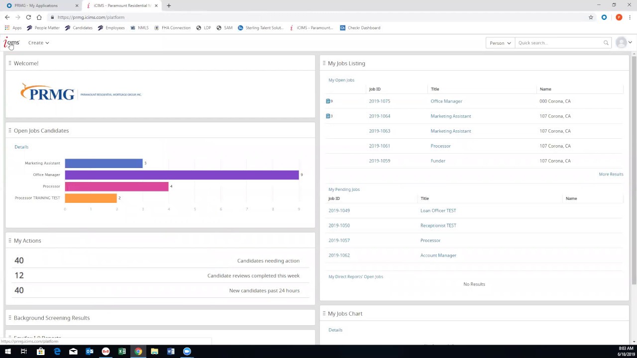Screen dimensions: 637x358
Task: Click the browser address bar URL
Action: [x=91, y=17]
